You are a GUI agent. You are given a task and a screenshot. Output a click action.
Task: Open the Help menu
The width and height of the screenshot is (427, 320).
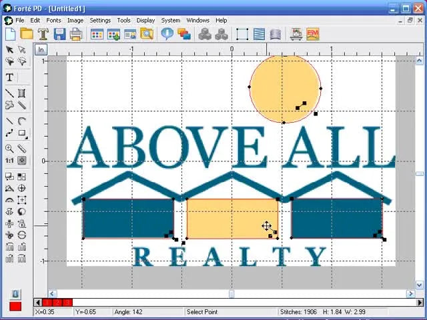[x=222, y=21]
